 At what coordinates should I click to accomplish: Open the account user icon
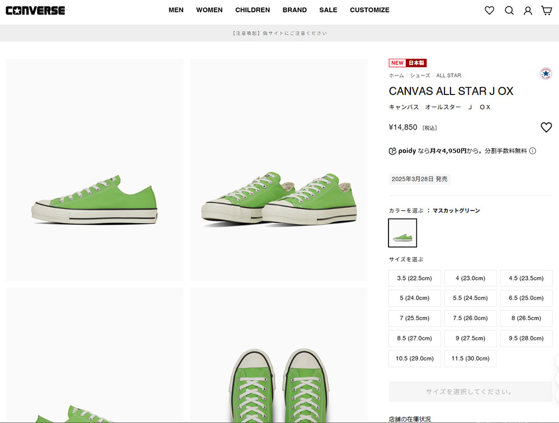pyautogui.click(x=528, y=10)
